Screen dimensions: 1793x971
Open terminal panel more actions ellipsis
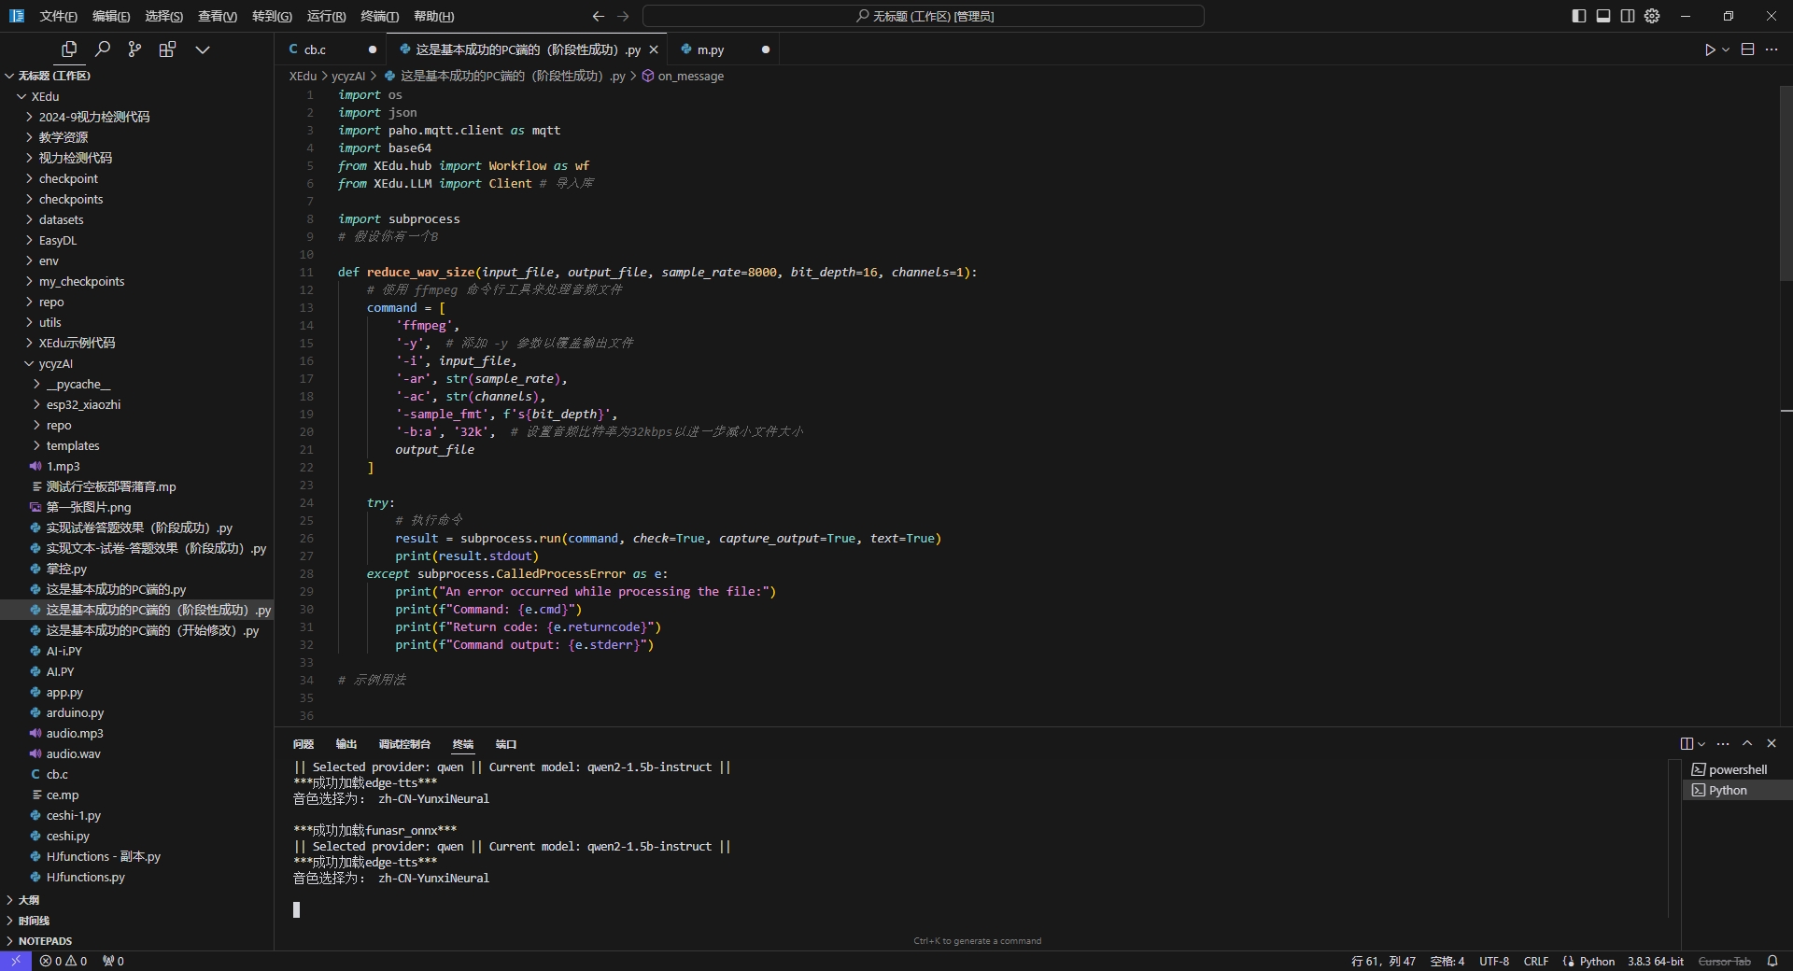pos(1723,744)
